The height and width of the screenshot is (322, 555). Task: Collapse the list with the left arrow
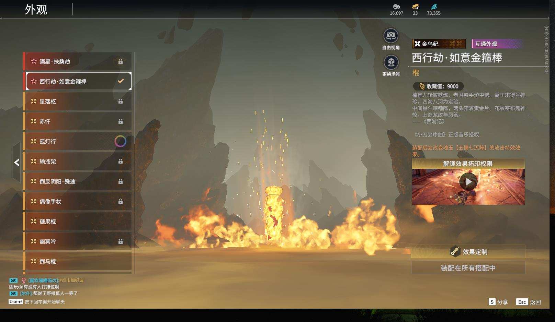pyautogui.click(x=16, y=162)
